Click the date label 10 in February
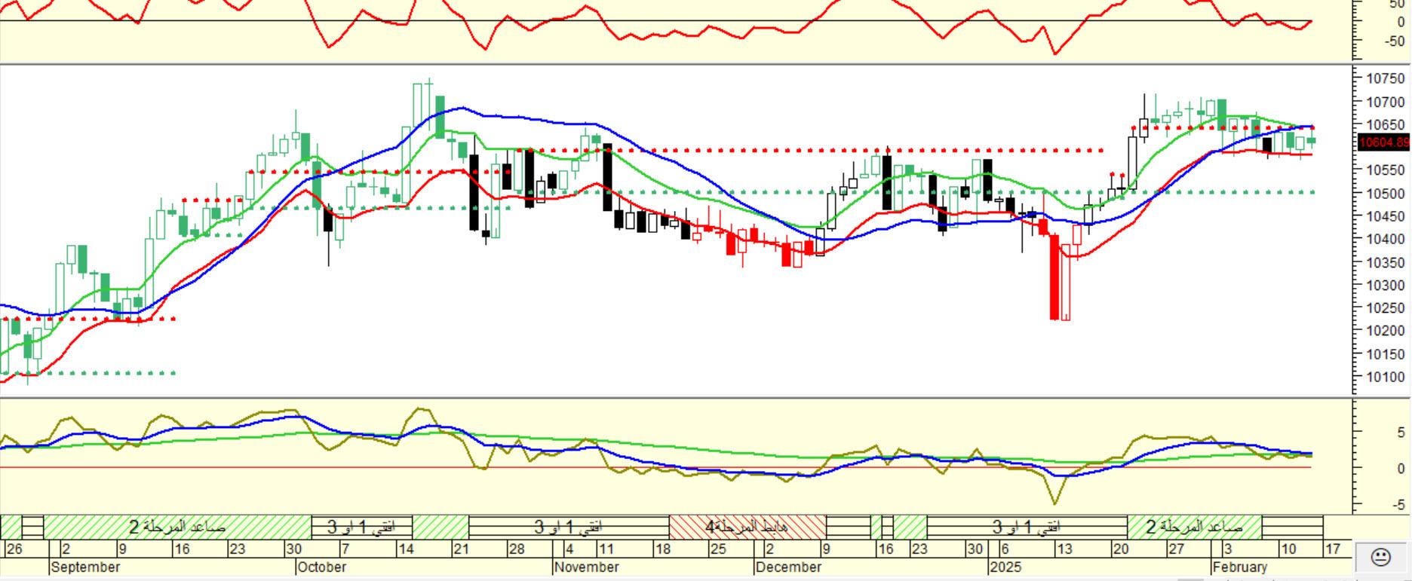Image resolution: width=1412 pixels, height=581 pixels. click(1288, 549)
